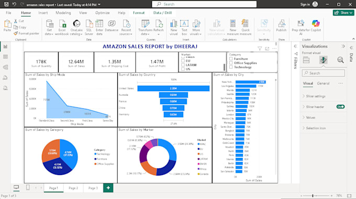Publish the report
Viewport: 356px width, 199px height.
click(x=281, y=26)
